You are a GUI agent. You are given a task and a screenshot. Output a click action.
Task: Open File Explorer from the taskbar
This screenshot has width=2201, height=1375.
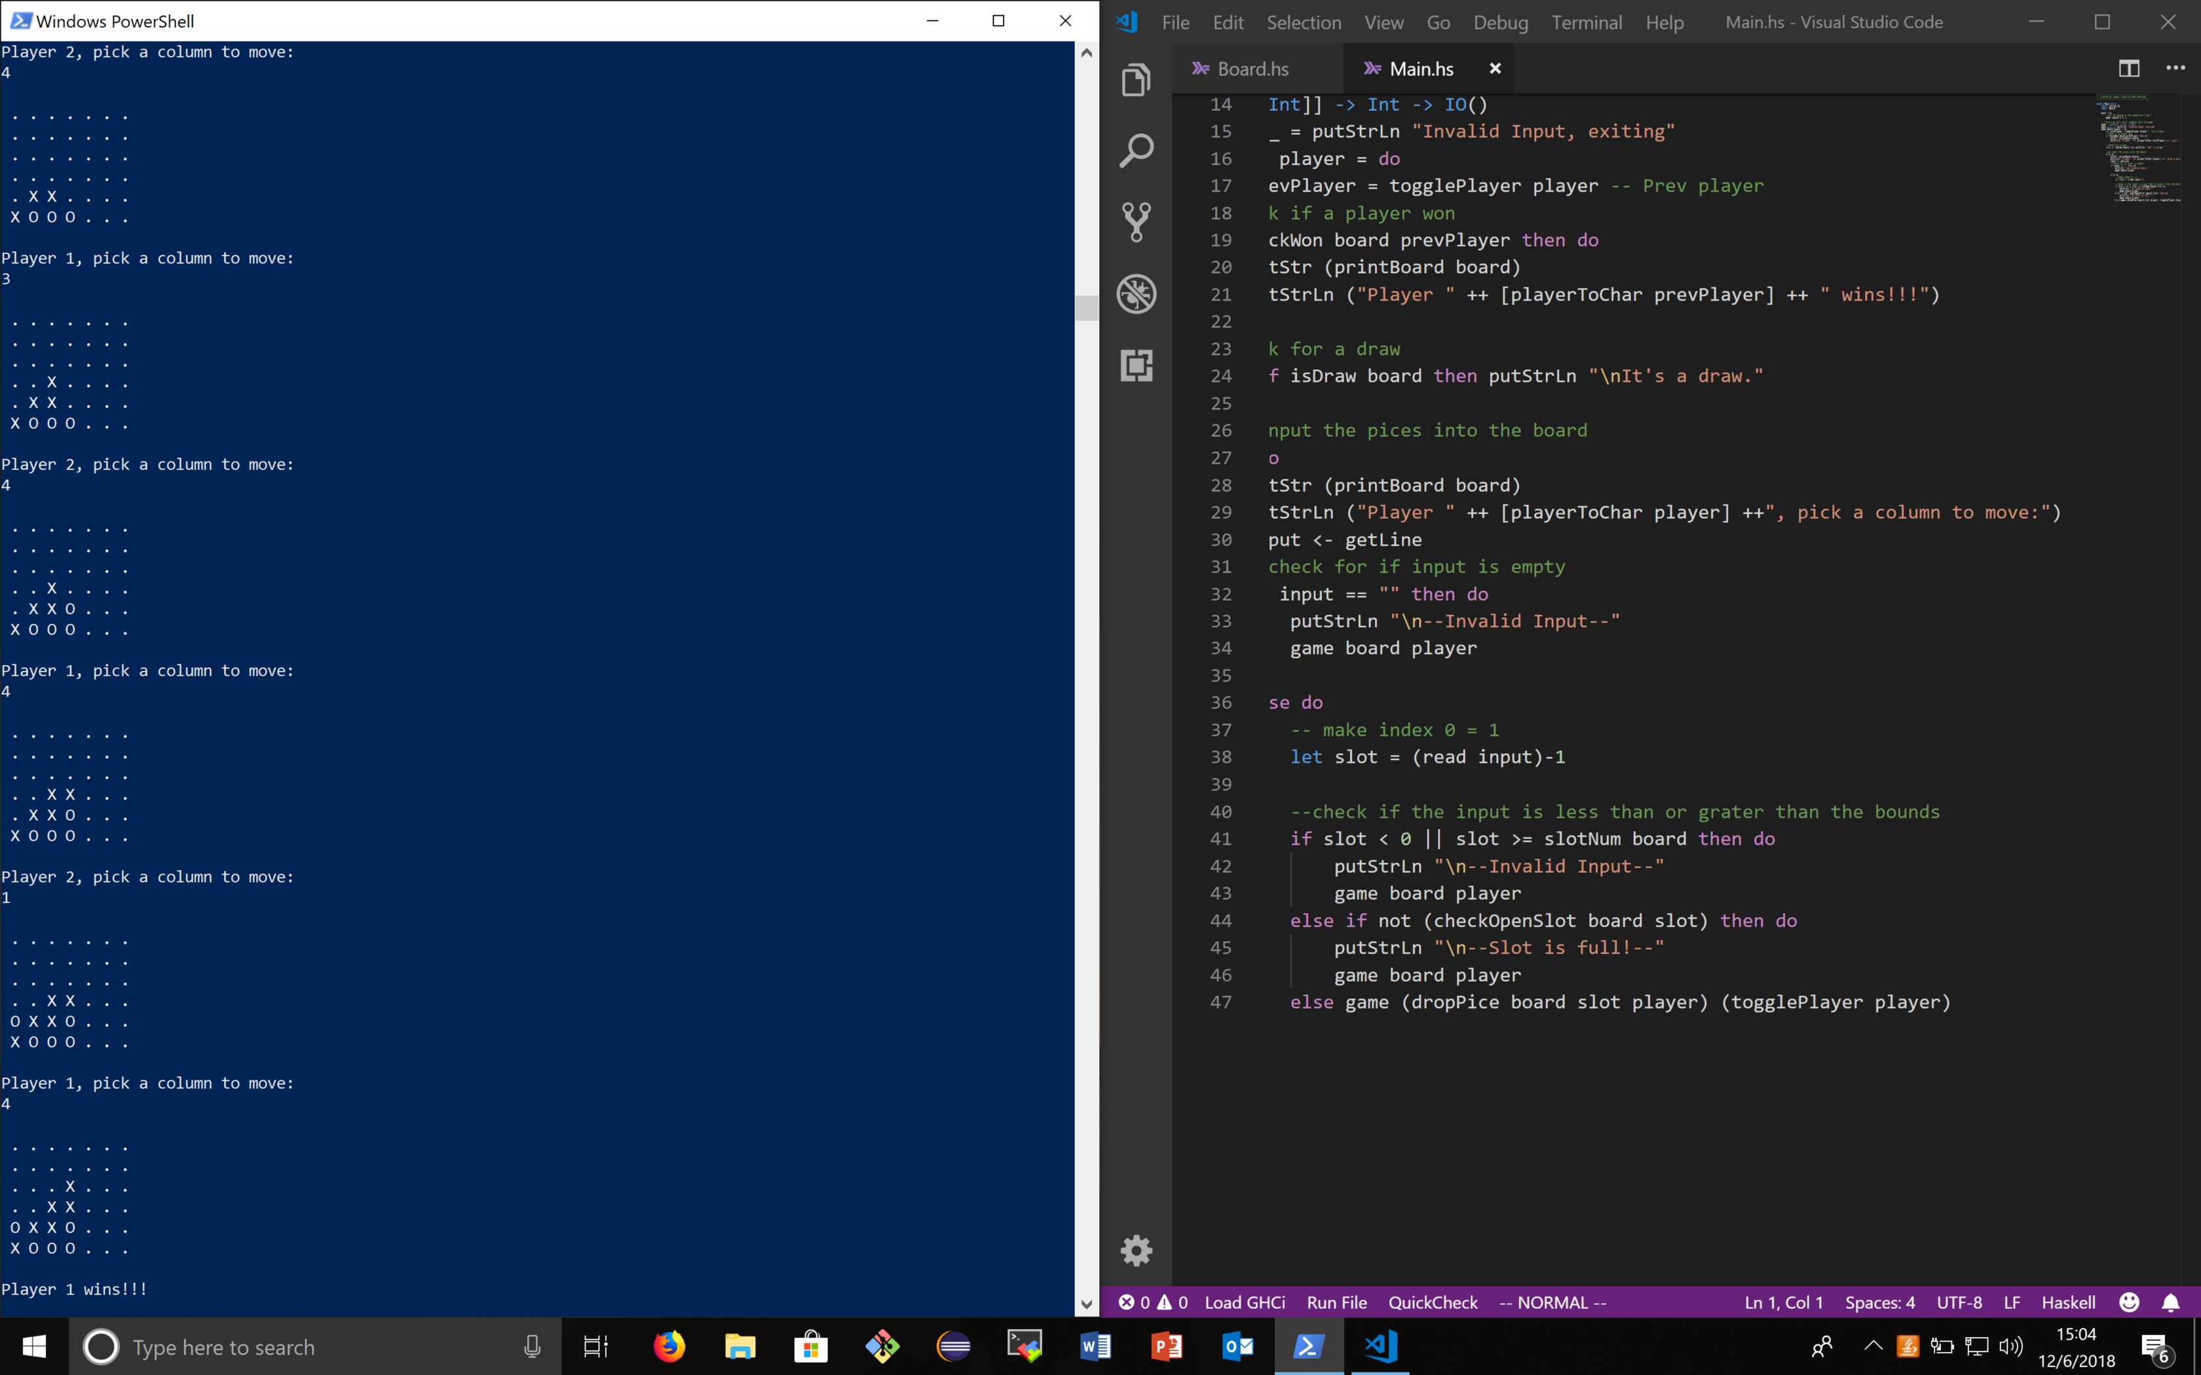pos(740,1347)
